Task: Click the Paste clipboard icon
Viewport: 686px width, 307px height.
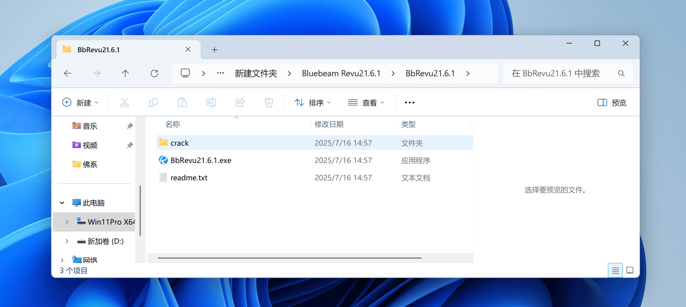Action: [182, 102]
